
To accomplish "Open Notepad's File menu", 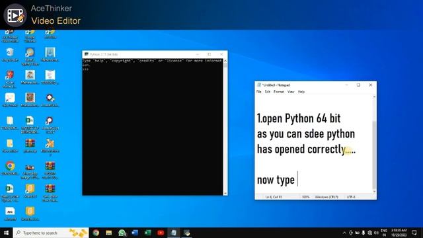I will [258, 92].
